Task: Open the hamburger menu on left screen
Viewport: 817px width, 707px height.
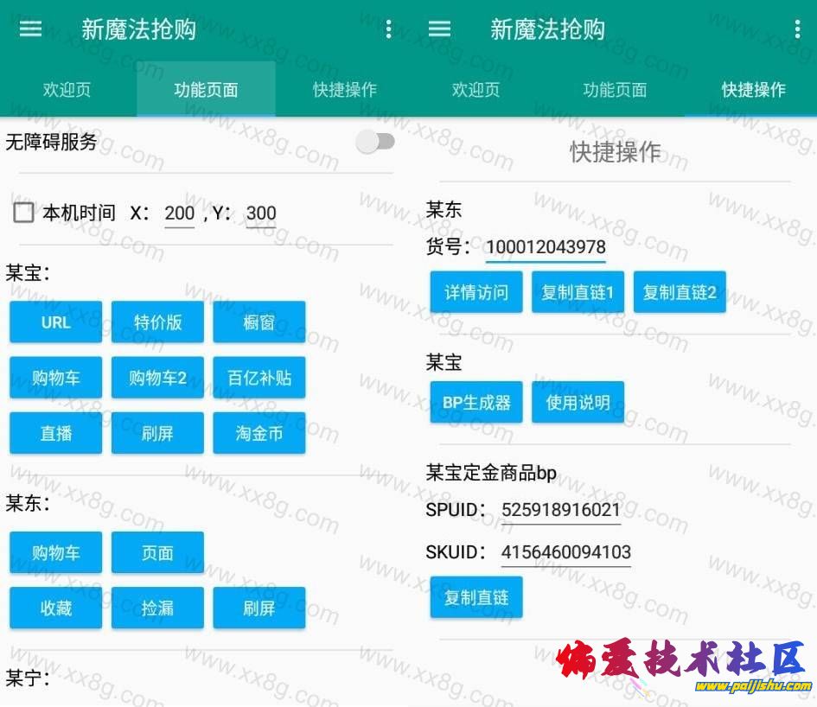Action: pos(31,29)
